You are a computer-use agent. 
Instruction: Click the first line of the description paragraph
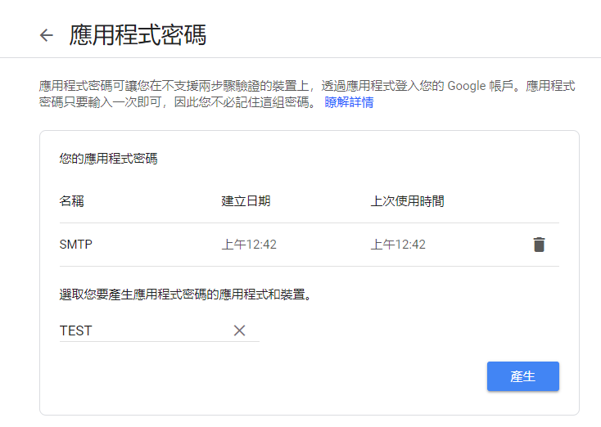[246, 86]
